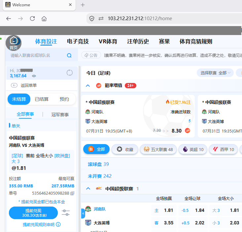Open the 提前兑现规则申明 info icon
This screenshot has width=242, height=232.
click(x=58, y=224)
